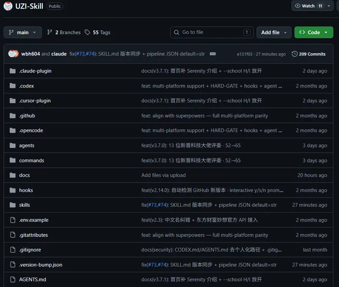Open the skills folder name

tap(25, 205)
